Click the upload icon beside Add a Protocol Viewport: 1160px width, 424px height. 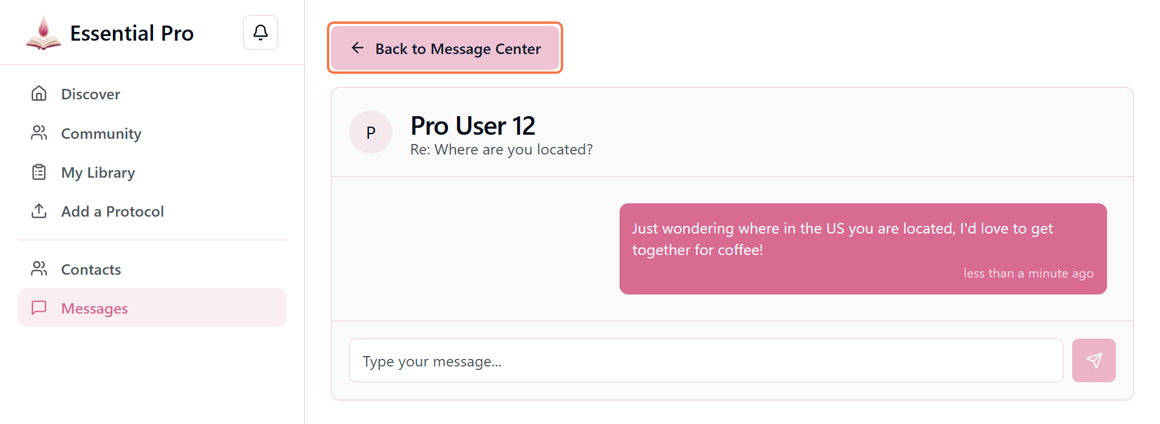coord(39,211)
